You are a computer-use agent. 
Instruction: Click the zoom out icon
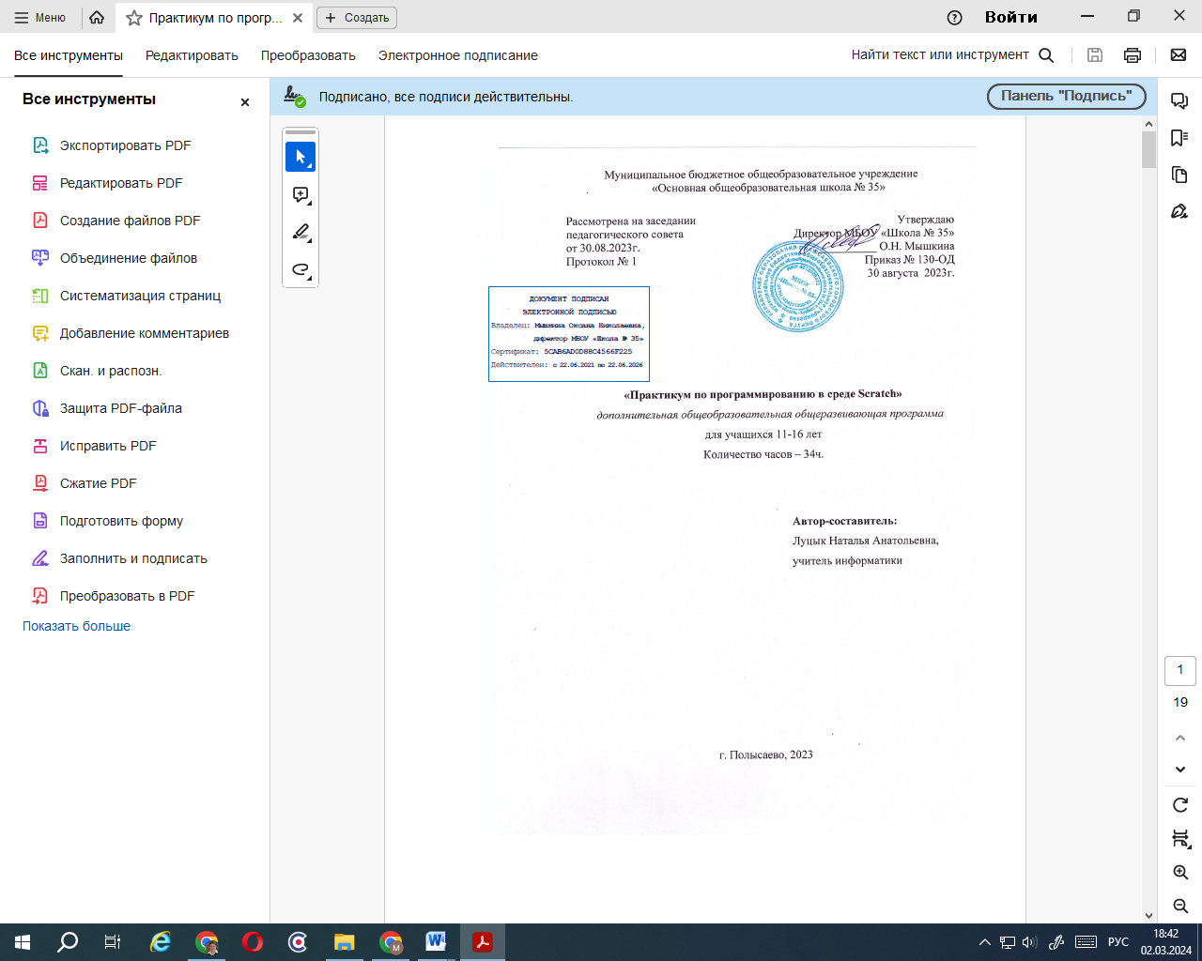tap(1180, 907)
